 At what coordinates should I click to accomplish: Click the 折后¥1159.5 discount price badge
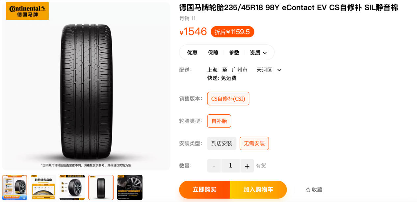232,32
